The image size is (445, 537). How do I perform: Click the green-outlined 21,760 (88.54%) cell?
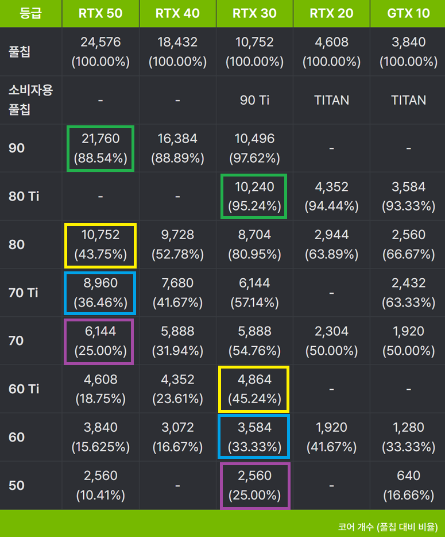point(100,149)
